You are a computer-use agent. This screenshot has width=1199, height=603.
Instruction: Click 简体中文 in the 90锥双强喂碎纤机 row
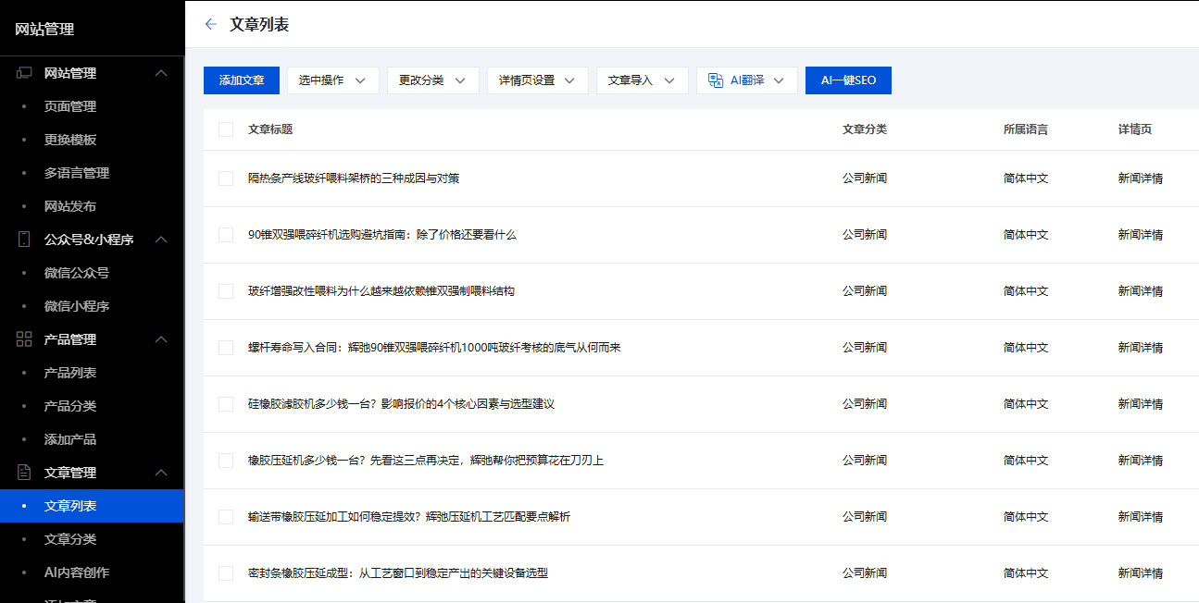click(x=1026, y=235)
